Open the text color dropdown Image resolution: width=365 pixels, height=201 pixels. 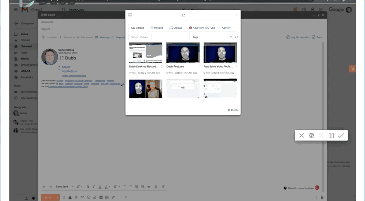pos(107,187)
